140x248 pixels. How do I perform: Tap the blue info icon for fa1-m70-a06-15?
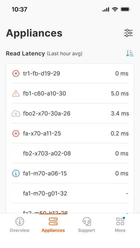(x=16, y=173)
